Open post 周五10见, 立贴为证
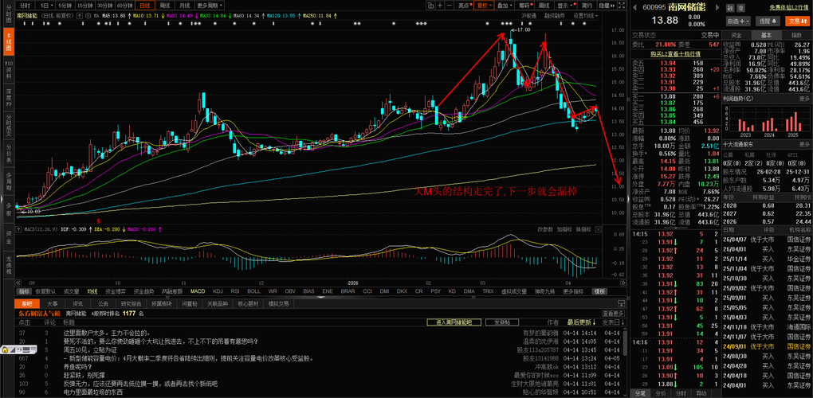Viewport: 813px width, 398px height. (x=90, y=350)
